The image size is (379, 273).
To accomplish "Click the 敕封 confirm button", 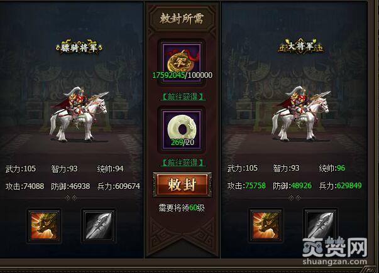I will pyautogui.click(x=182, y=185).
